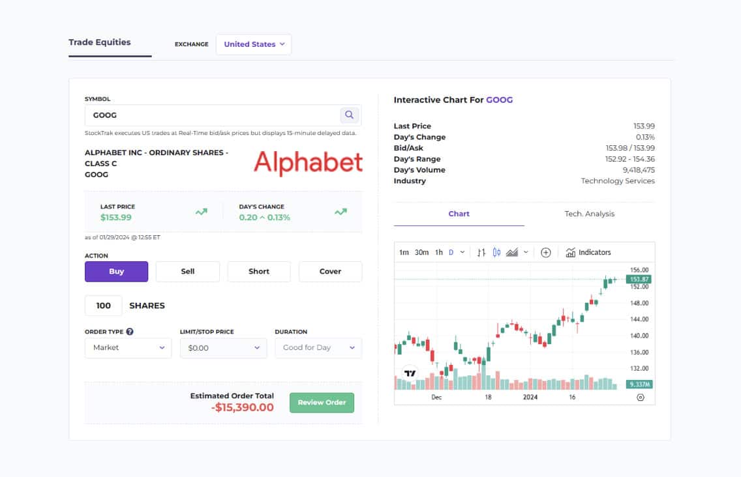Expand the Market order type dropdown
741x477 pixels.
pos(128,347)
